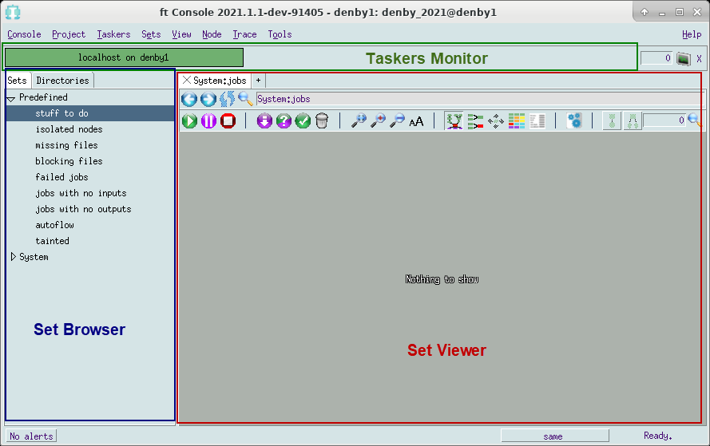This screenshot has width=710, height=446.
Task: Click the refresh icon beside the navigation arrows
Action: point(227,99)
